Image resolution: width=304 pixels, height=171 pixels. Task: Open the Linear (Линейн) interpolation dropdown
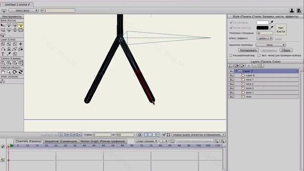tap(146, 141)
